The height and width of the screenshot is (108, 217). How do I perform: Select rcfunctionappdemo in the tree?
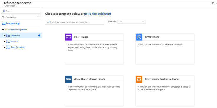[x=18, y=30]
